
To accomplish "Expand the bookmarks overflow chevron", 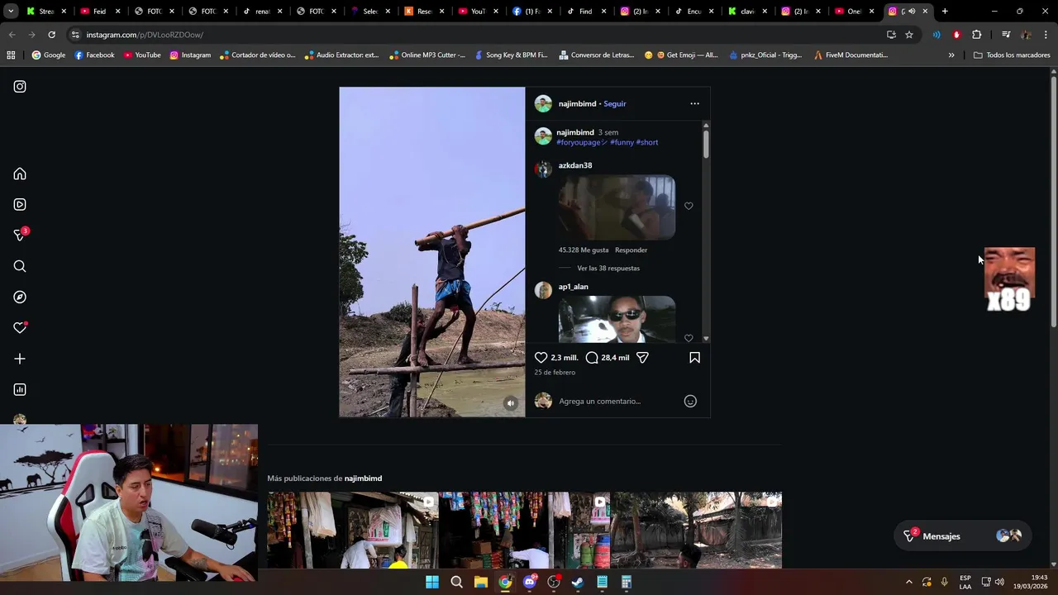I will click(951, 55).
